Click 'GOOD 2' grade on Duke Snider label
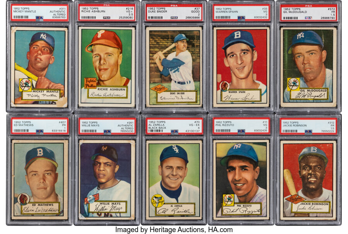348x234 pixels. pyautogui.click(x=196, y=13)
